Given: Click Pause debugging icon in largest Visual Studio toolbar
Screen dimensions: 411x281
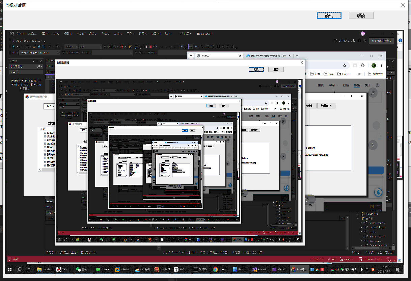Looking at the screenshot, I should point(146,47).
